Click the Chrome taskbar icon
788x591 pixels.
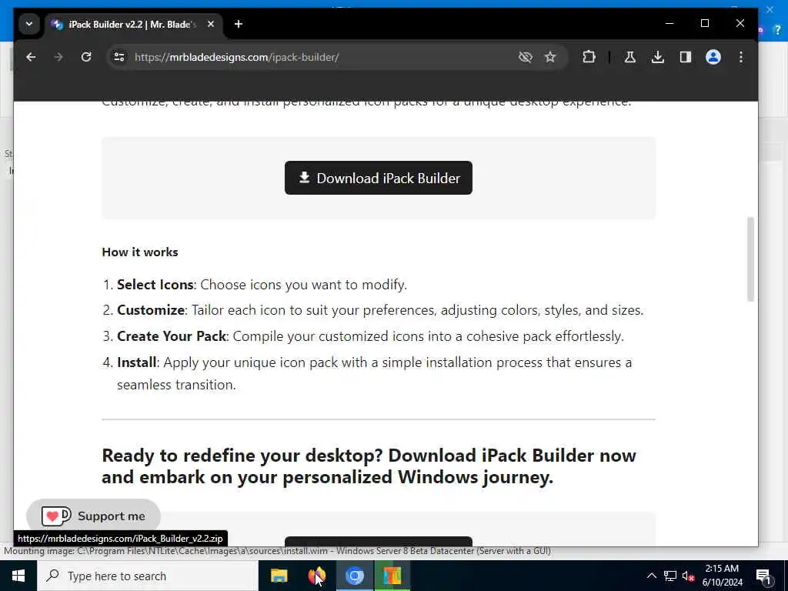click(354, 576)
